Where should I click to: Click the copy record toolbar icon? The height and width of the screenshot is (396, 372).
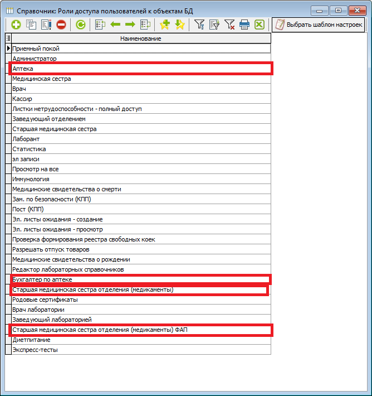click(31, 25)
